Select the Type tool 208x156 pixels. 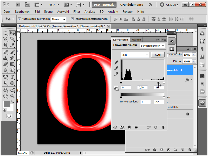point(12,77)
